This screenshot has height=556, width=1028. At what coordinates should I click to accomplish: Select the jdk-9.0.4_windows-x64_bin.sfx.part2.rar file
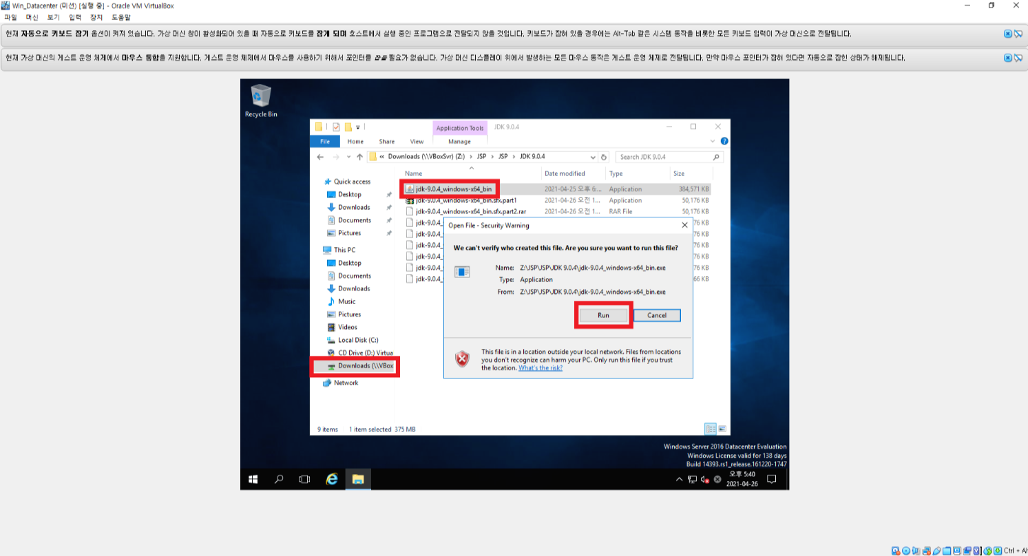[471, 211]
